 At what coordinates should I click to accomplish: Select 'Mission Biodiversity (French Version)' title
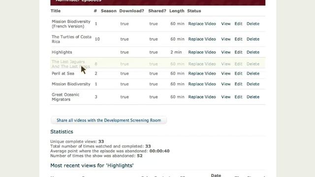[71, 24]
